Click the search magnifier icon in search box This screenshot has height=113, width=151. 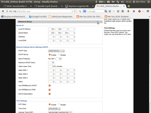tap(106, 11)
